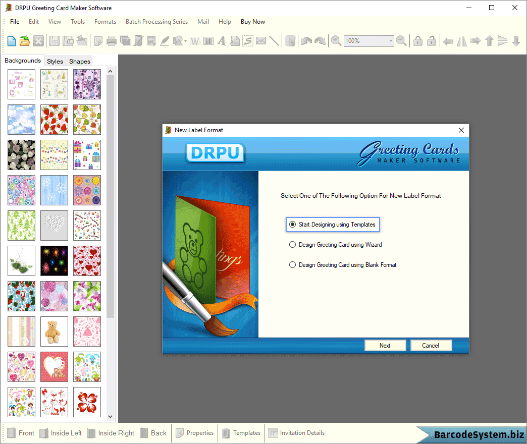Screen dimensions: 527x444
Task: Select Design Greeting Card using Wizard
Action: (335, 245)
